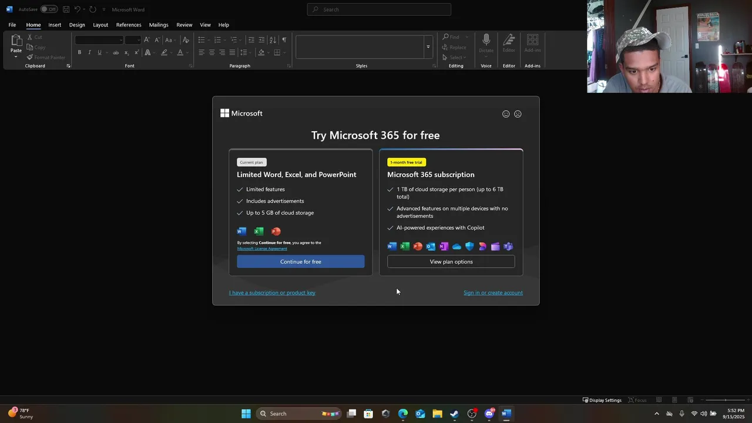Click the Italic formatting icon
Screen dimensions: 752x423
(89, 52)
